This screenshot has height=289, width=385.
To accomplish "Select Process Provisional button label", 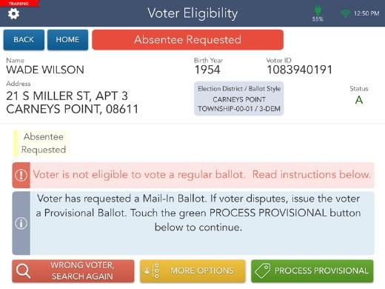I will point(321,270).
